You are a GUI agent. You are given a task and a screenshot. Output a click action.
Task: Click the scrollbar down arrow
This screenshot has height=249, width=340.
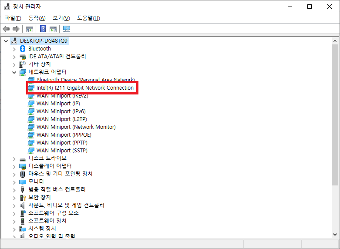[335, 235]
